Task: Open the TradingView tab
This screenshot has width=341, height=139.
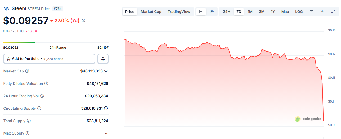Action: [x=179, y=12]
